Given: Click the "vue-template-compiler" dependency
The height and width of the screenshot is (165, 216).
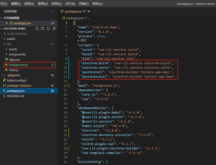Looking at the screenshot, I should tap(103, 153).
